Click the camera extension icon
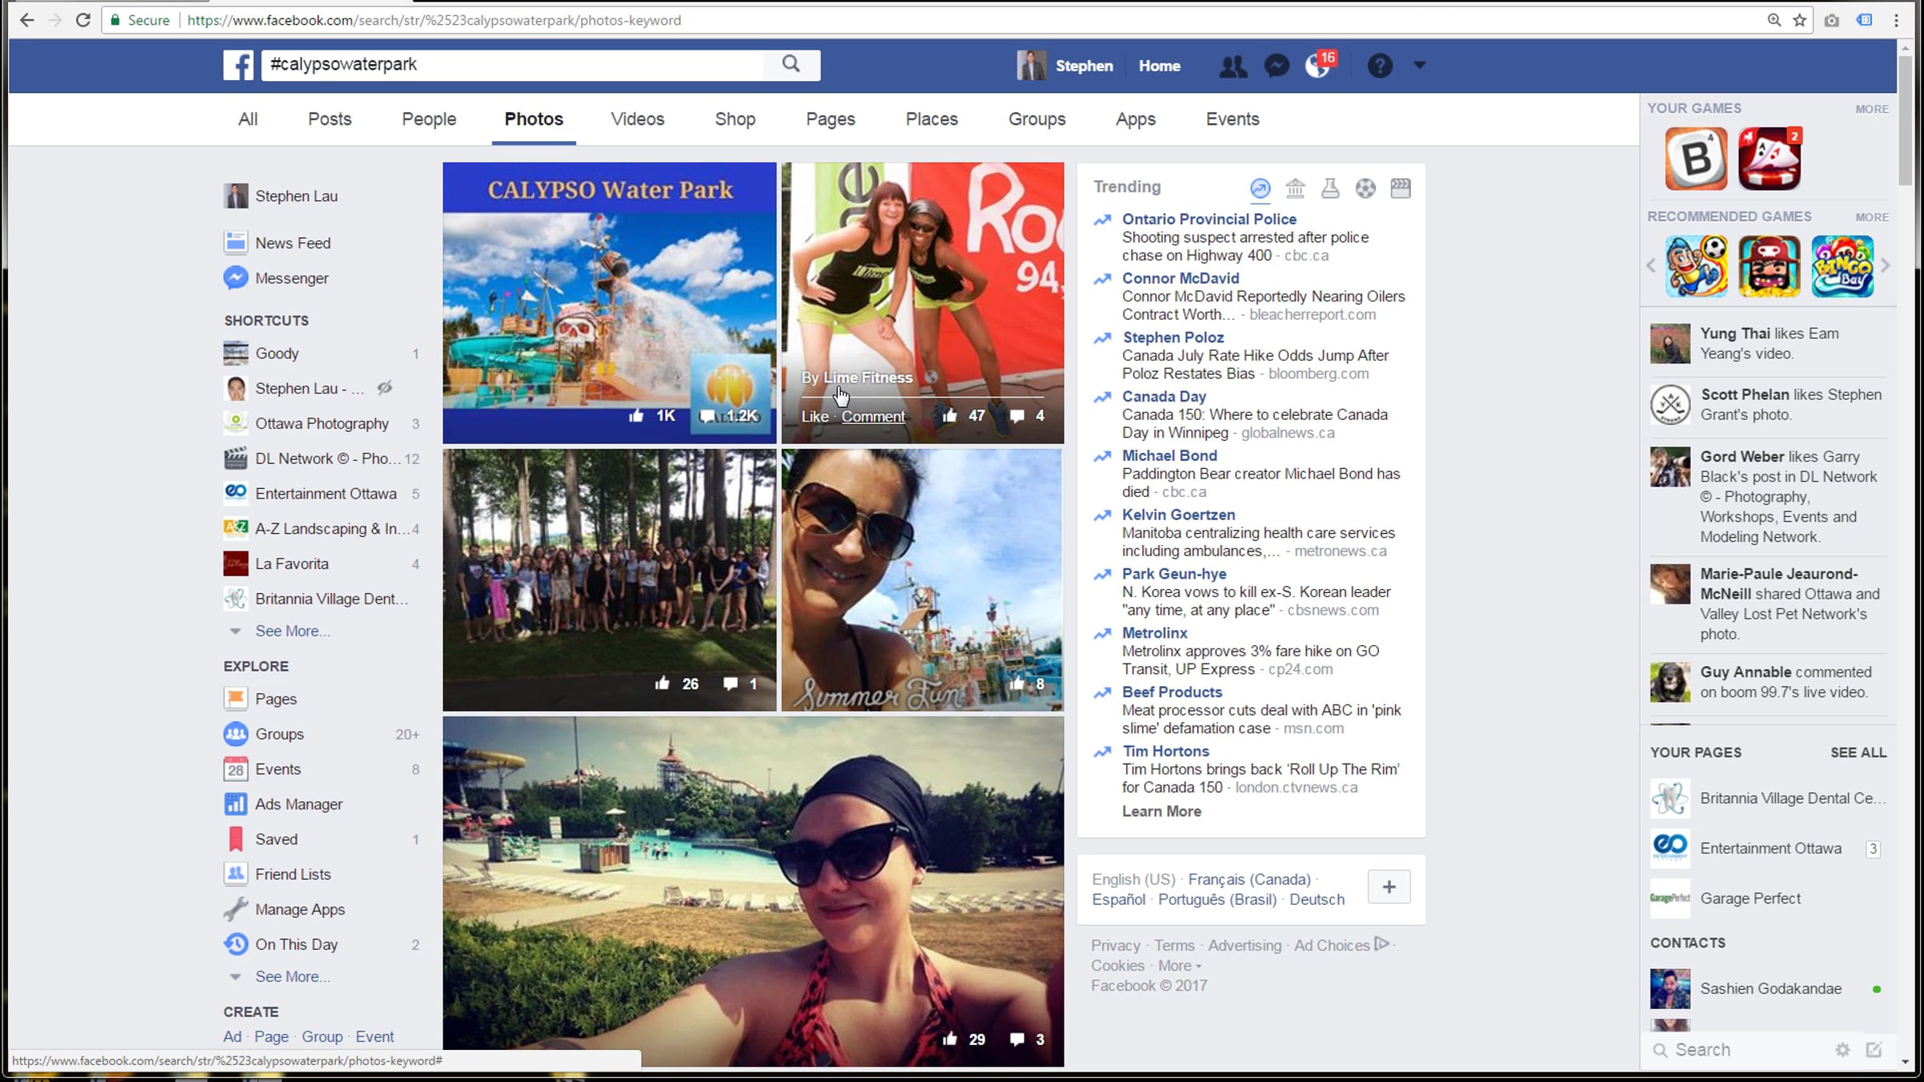 1832,20
